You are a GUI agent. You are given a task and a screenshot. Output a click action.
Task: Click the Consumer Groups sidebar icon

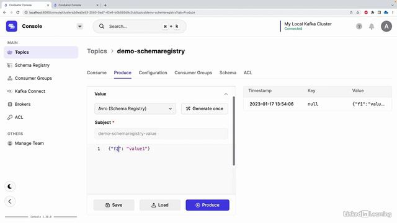click(10, 79)
